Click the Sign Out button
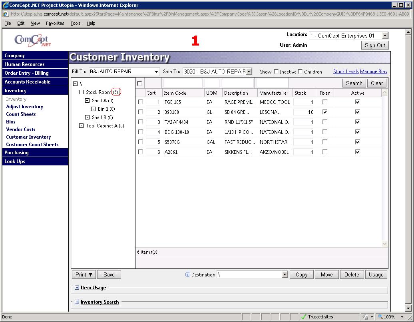414x322 pixels. pyautogui.click(x=375, y=45)
